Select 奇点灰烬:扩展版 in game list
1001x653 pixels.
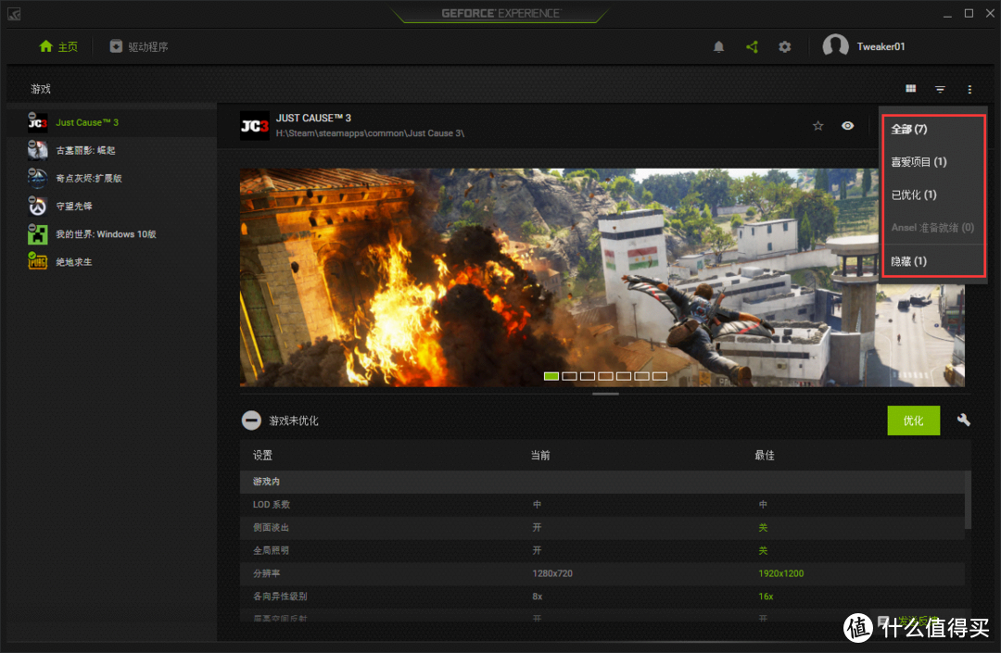click(x=112, y=179)
